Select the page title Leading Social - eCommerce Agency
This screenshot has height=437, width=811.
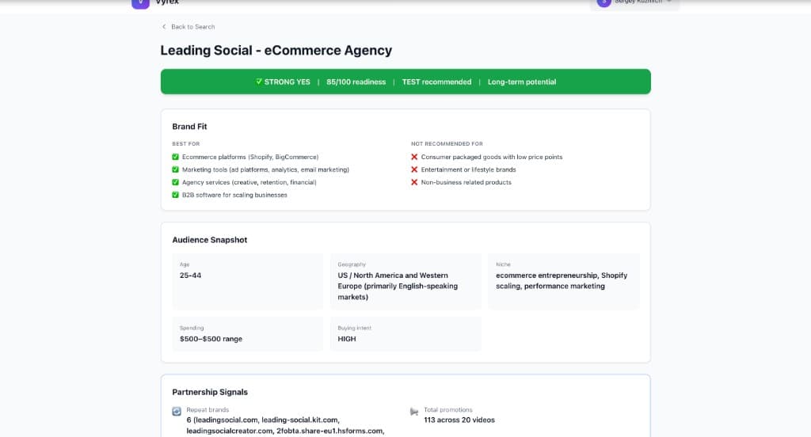tap(276, 50)
